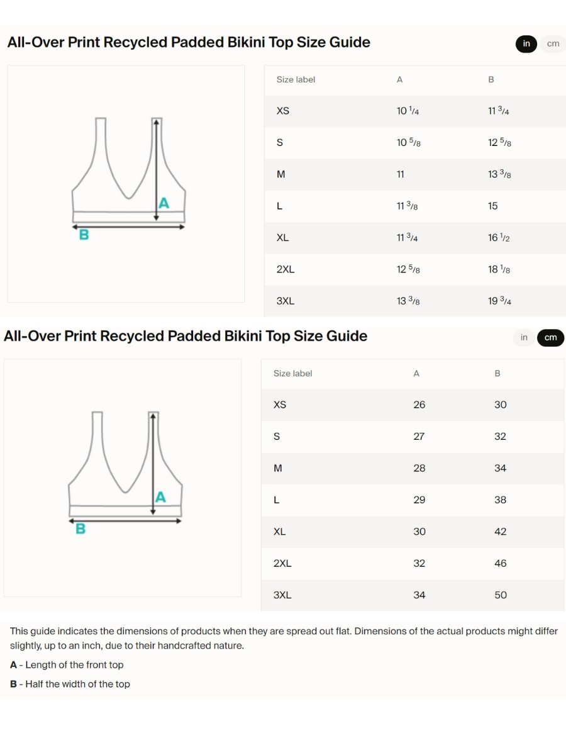Click 'A - Length of the front top' text
Viewport: 566px width, 755px height.
tap(67, 665)
